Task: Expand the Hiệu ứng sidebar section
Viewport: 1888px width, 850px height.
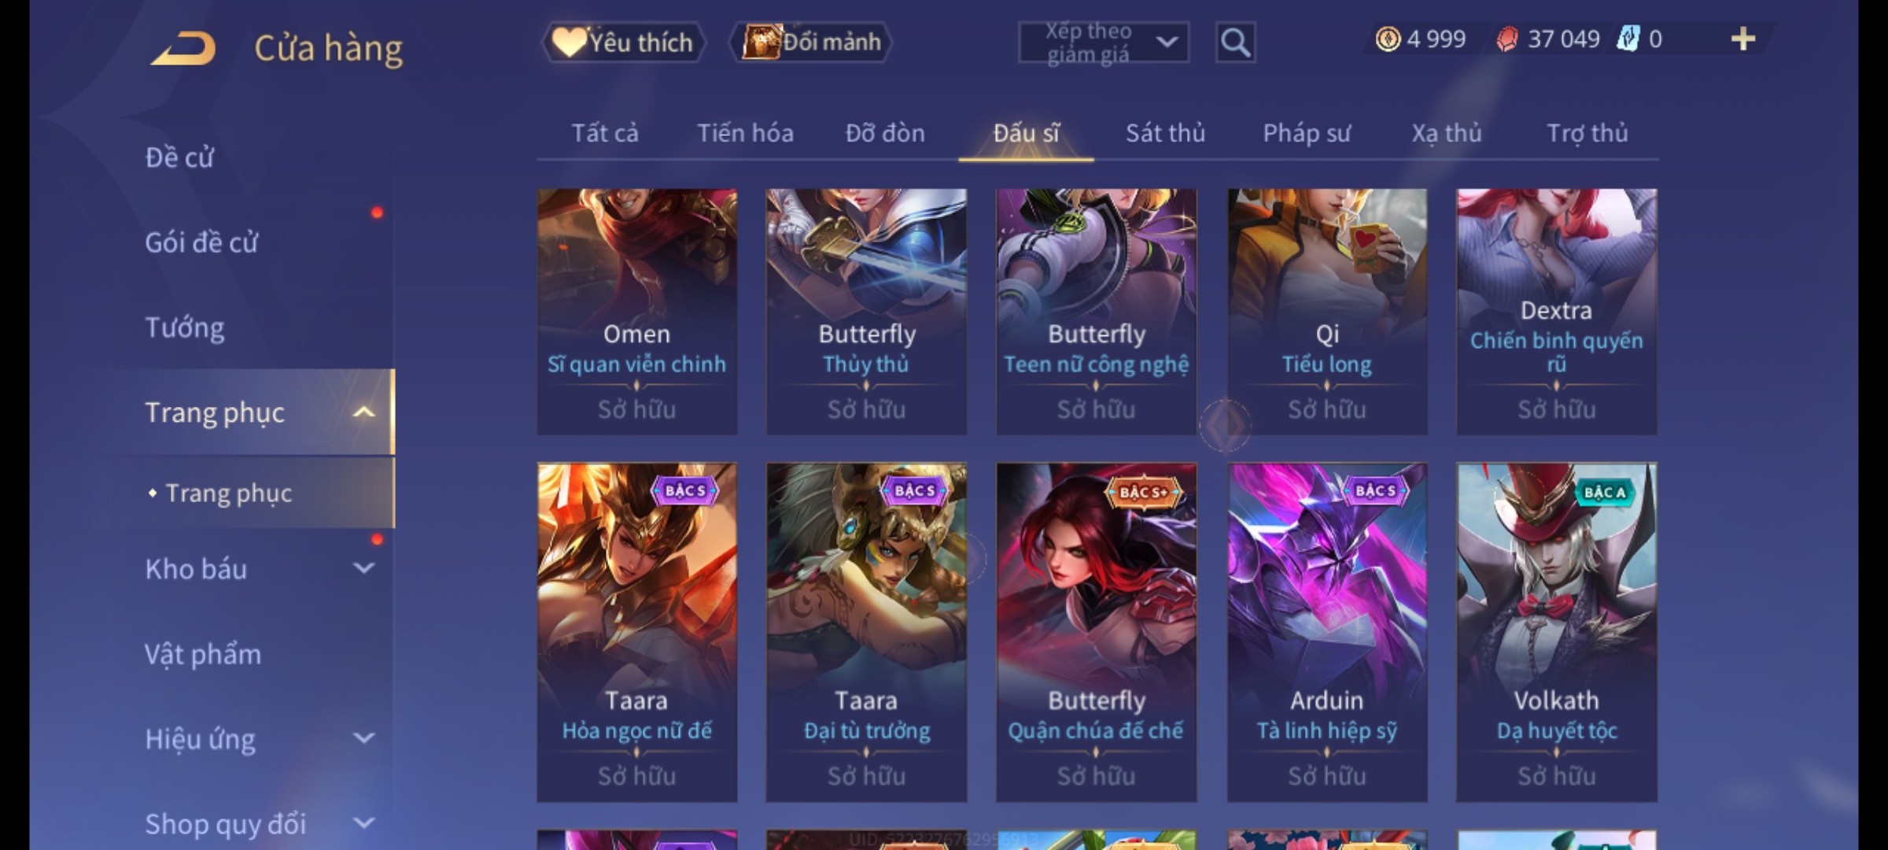Action: 363,738
